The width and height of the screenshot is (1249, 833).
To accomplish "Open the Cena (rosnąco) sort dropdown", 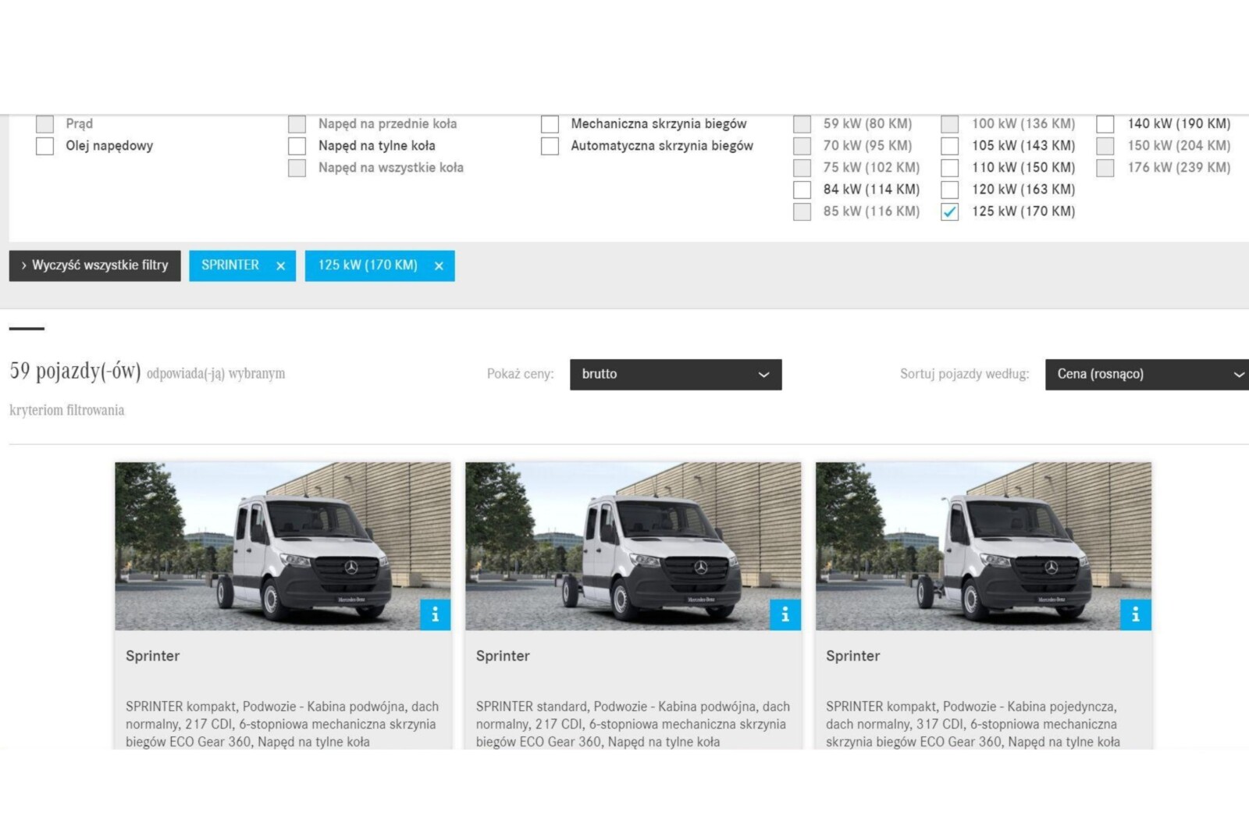I will pyautogui.click(x=1146, y=375).
